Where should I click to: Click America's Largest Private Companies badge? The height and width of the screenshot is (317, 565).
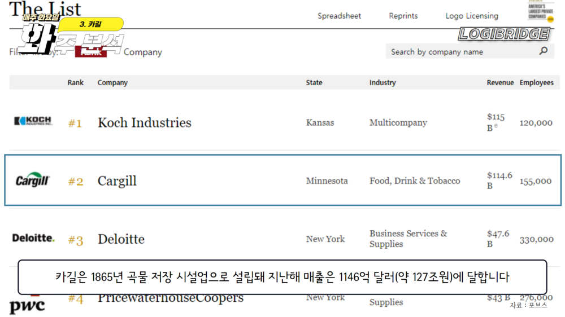click(x=541, y=11)
